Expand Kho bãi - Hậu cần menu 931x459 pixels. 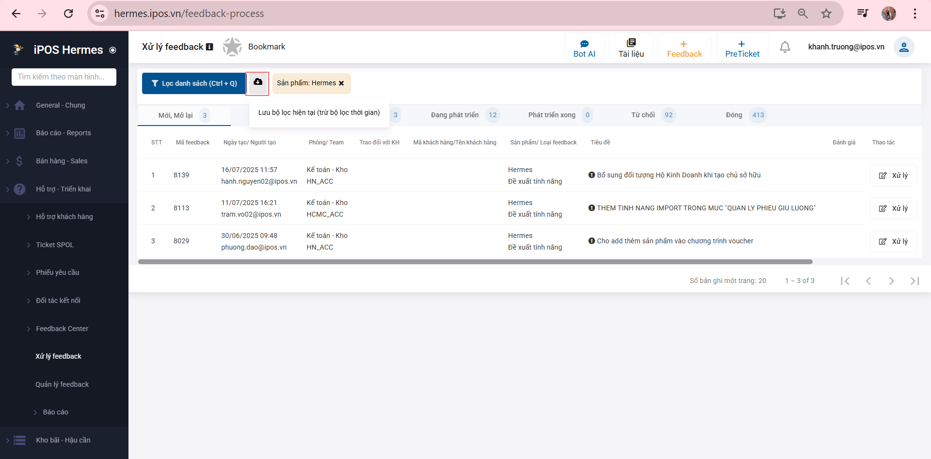point(64,440)
